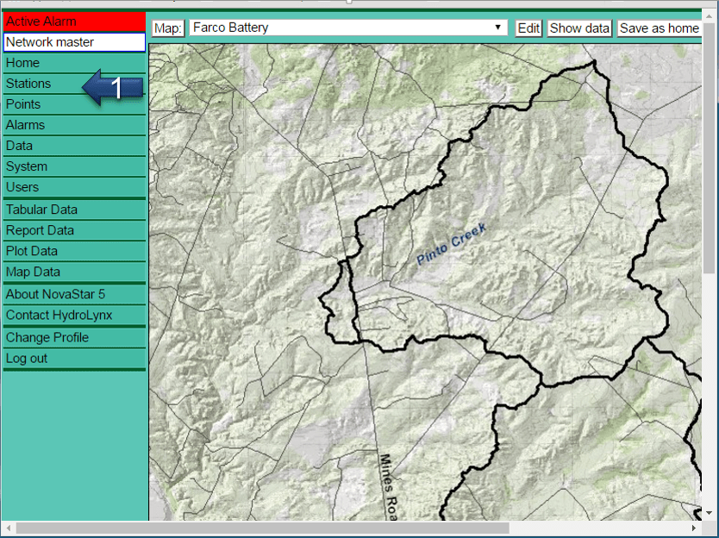This screenshot has width=719, height=538.
Task: Expand the Farco Battery map dropdown
Action: [x=347, y=28]
